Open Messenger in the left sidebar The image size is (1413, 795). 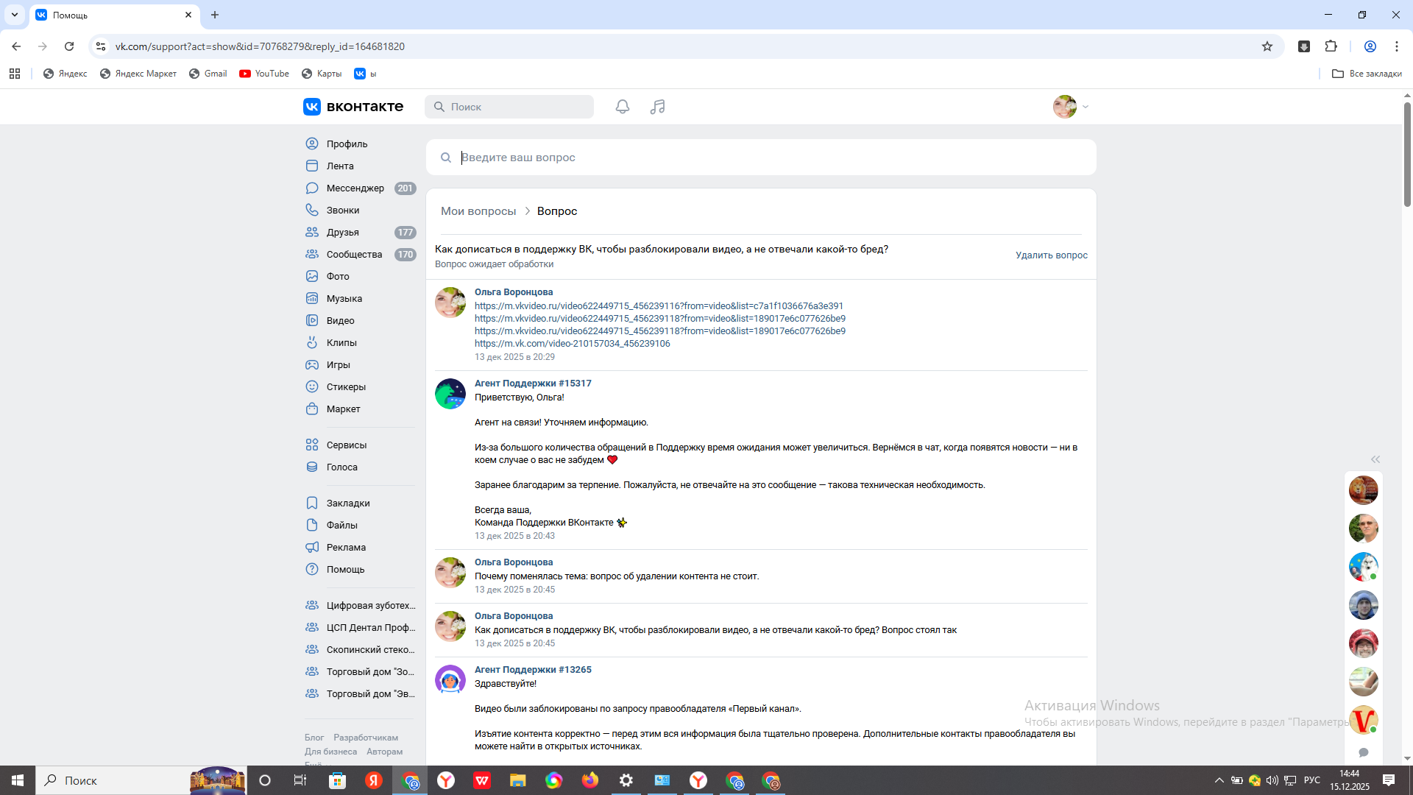(x=355, y=188)
